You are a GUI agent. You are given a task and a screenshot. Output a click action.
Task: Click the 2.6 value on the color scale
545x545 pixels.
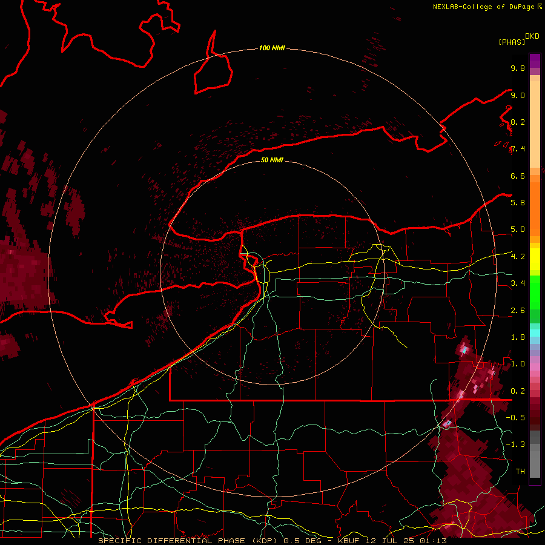click(x=518, y=311)
